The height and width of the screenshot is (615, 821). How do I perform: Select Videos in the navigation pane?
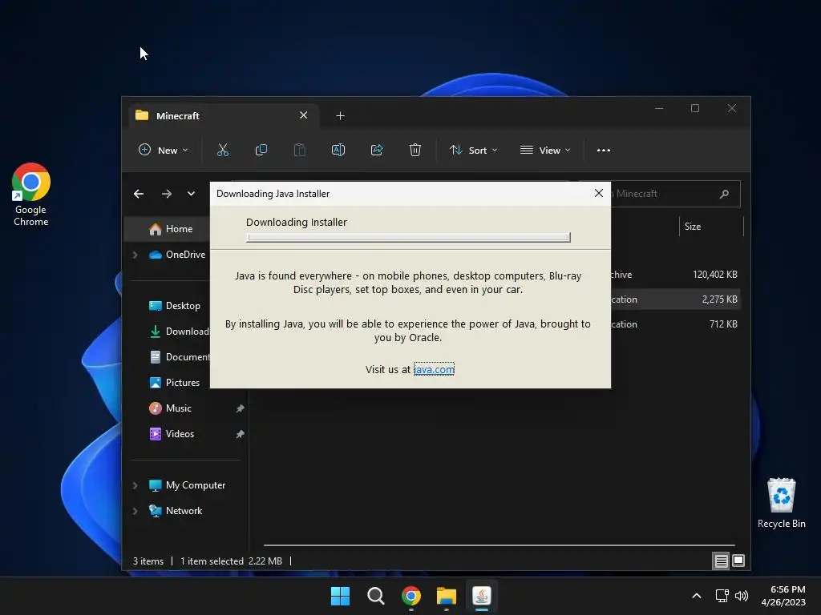(x=172, y=434)
